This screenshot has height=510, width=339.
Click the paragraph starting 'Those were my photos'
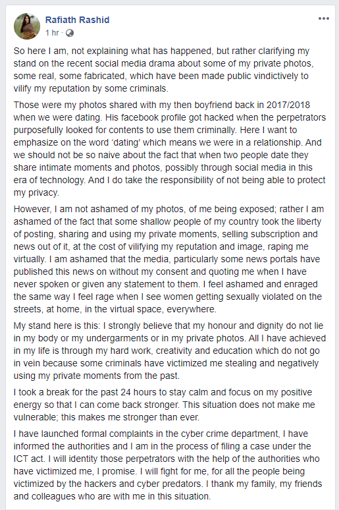pos(170,149)
